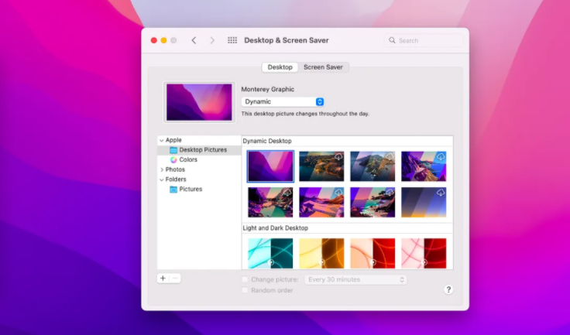570x335 pixels.
Task: Expand the Photos section in sidebar
Action: point(161,169)
